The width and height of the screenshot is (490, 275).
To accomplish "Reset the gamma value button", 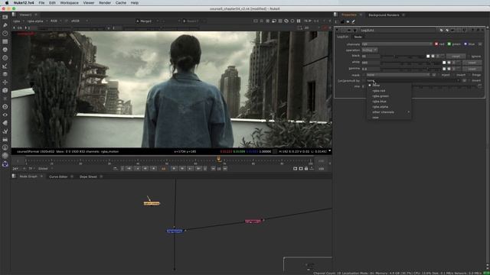I will (472, 69).
